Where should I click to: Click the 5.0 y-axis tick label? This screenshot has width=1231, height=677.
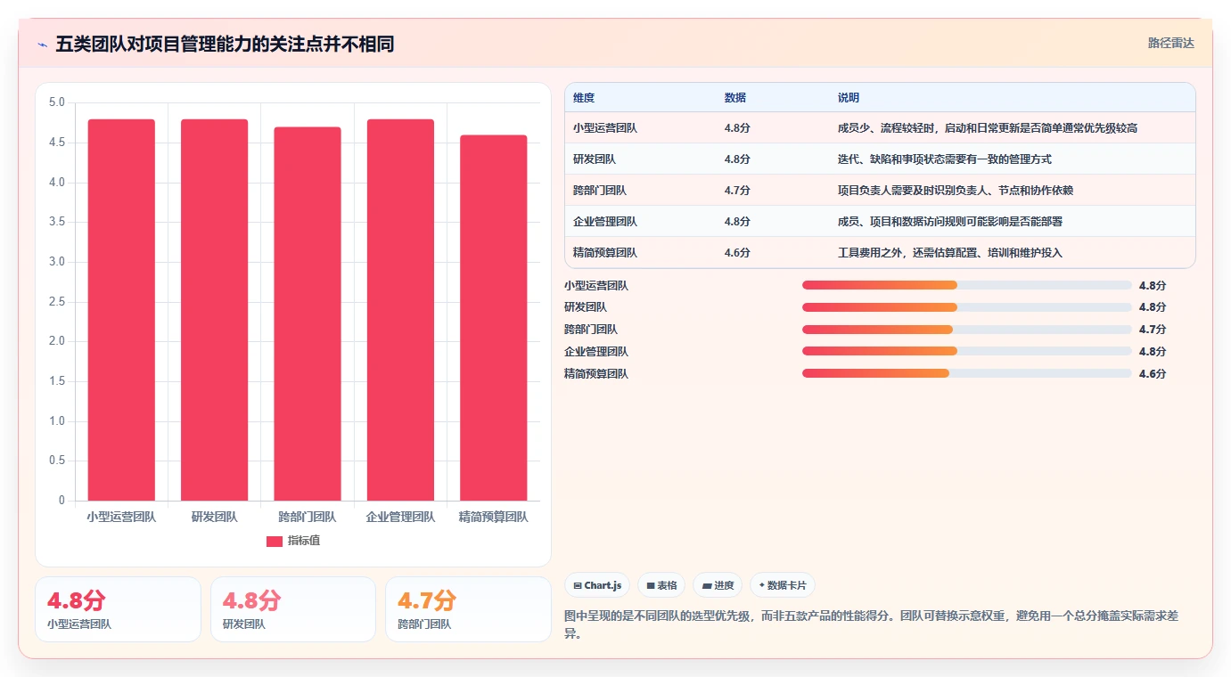tap(56, 102)
